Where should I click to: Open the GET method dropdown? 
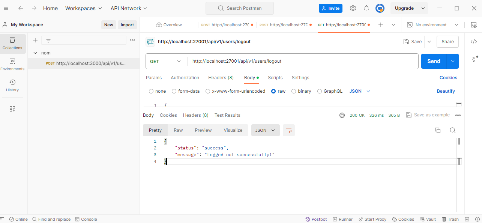tap(166, 61)
